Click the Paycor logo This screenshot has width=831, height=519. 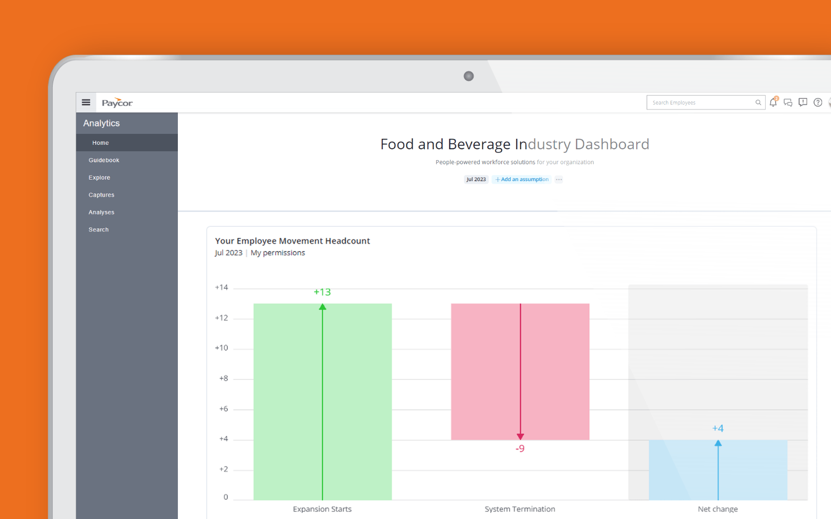coord(117,103)
